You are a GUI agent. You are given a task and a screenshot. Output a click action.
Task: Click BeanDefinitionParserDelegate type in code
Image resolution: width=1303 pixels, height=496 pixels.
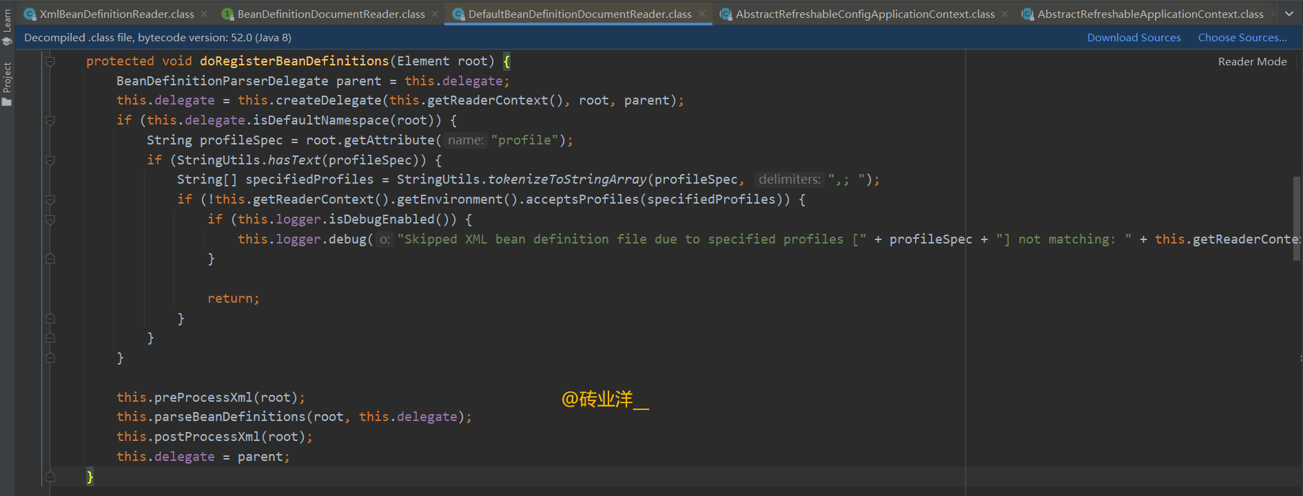click(223, 81)
